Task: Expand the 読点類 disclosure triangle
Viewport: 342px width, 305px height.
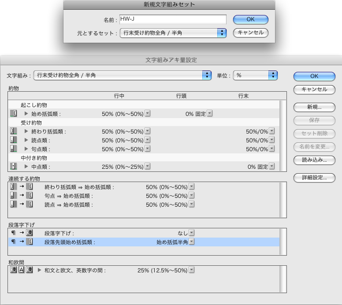Action: coord(26,140)
